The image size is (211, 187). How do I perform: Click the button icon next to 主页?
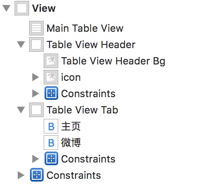click(51, 126)
